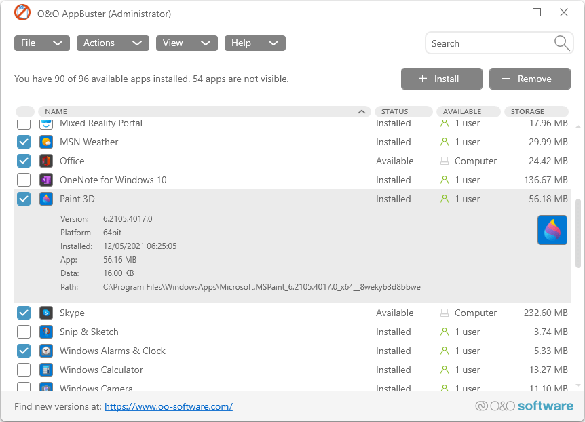Open the File dropdown menu
This screenshot has height=422, width=585.
[42, 43]
